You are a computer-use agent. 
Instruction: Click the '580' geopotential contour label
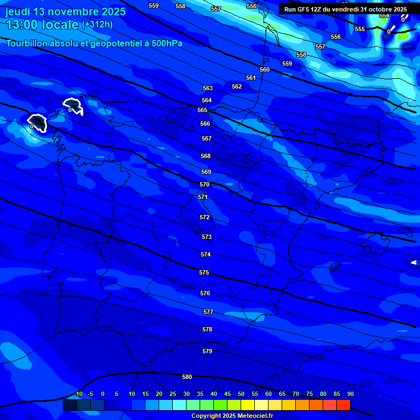(x=187, y=377)
